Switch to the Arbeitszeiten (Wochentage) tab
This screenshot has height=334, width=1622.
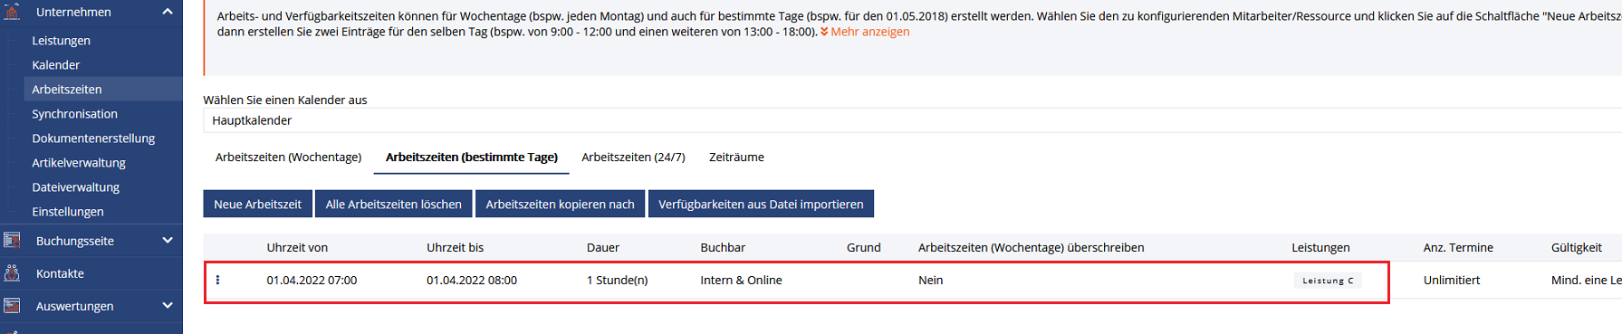click(x=288, y=157)
